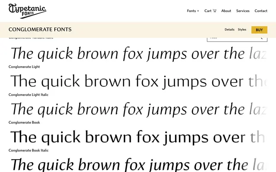Click the Conglomerate Book label
276x172 pixels.
click(24, 122)
